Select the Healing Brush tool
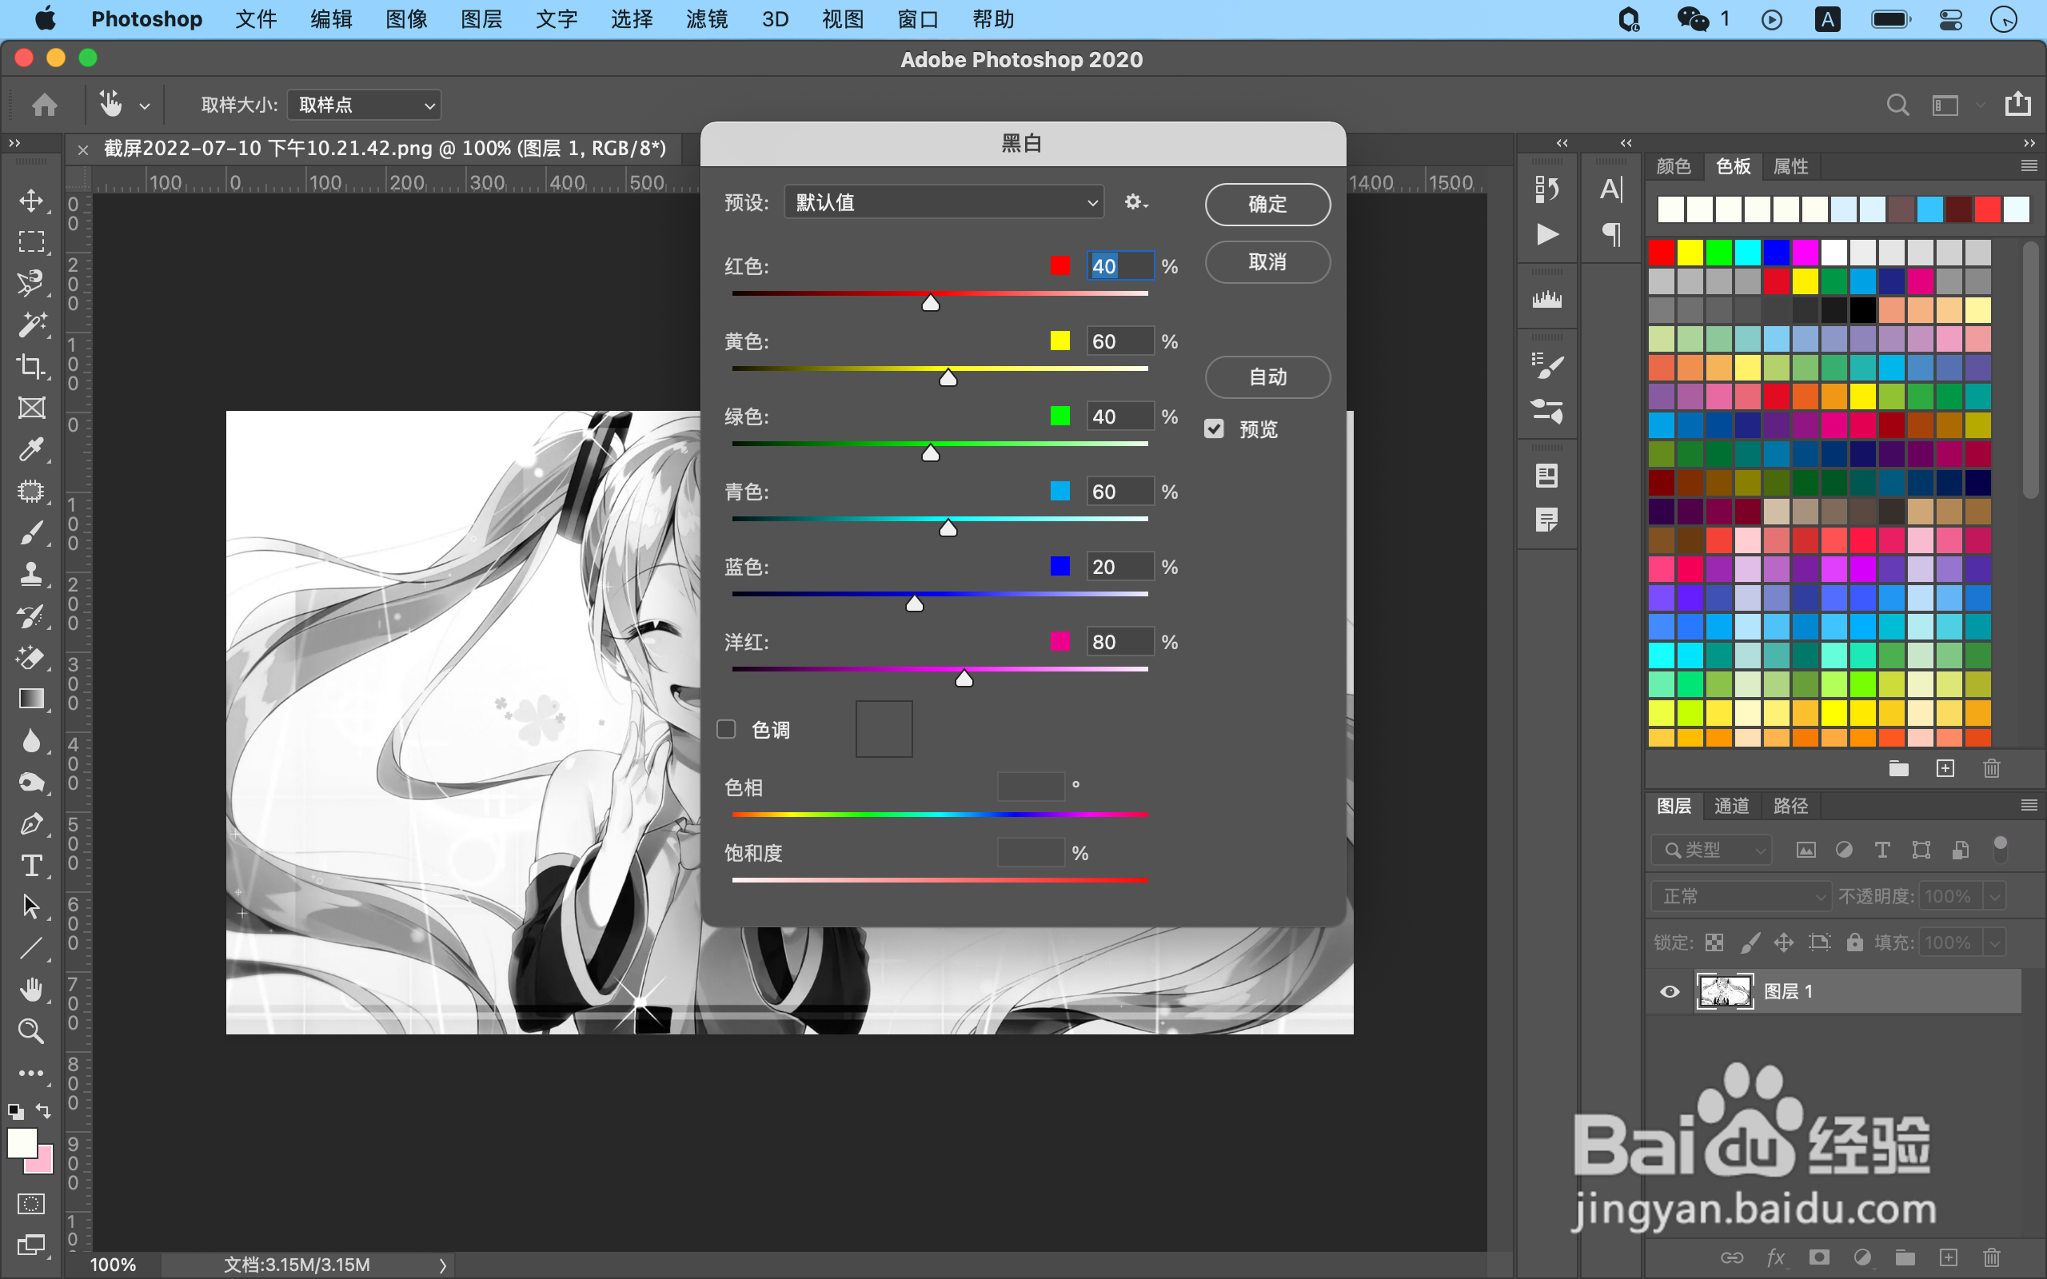The height and width of the screenshot is (1279, 2047). point(31,491)
